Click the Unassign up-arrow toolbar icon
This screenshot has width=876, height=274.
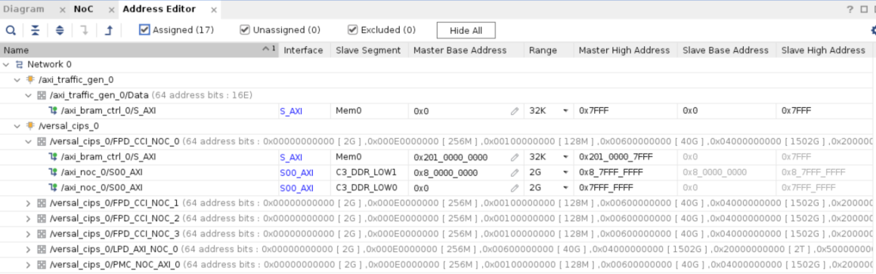click(109, 30)
